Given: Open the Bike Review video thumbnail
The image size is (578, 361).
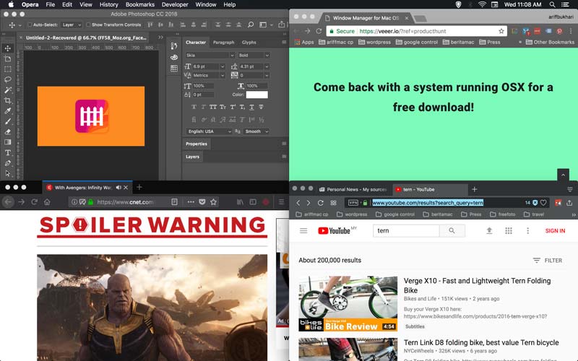Looking at the screenshot, I should point(348,303).
